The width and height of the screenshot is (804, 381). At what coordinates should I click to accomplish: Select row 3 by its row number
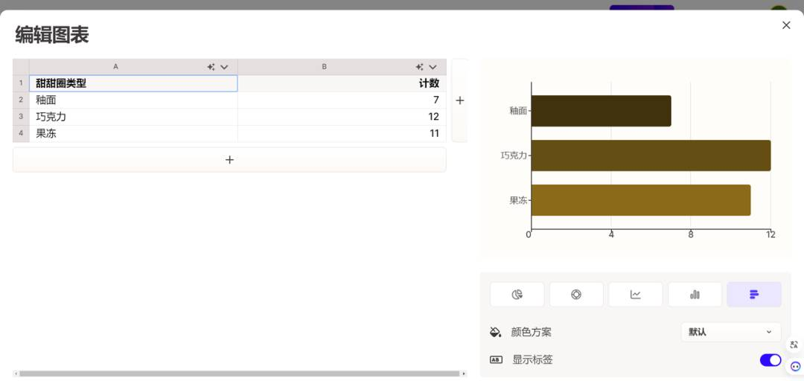tap(21, 117)
